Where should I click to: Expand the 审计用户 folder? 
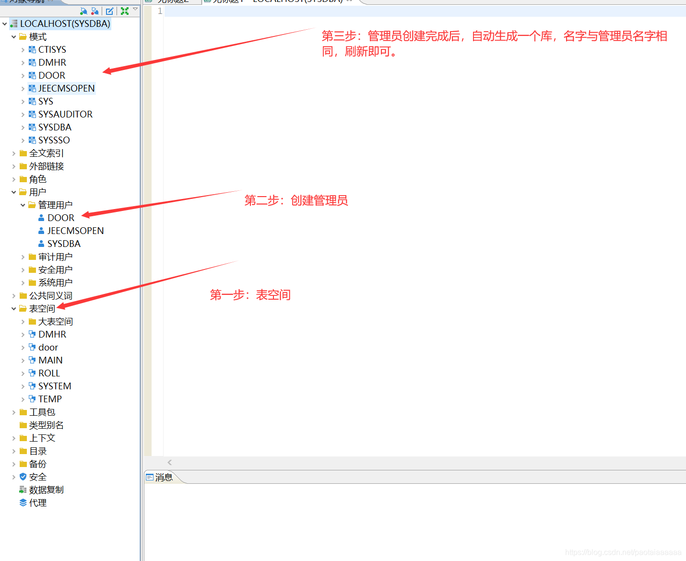tap(23, 257)
